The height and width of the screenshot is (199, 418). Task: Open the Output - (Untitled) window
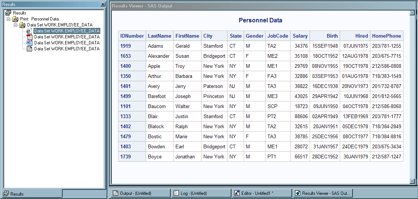140,193
